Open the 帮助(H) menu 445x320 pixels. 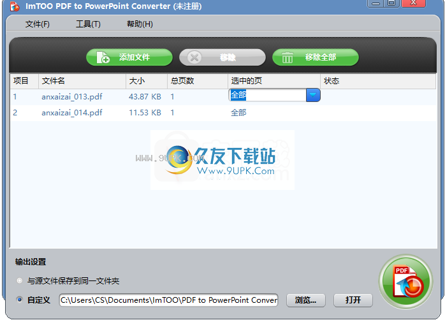click(x=140, y=24)
